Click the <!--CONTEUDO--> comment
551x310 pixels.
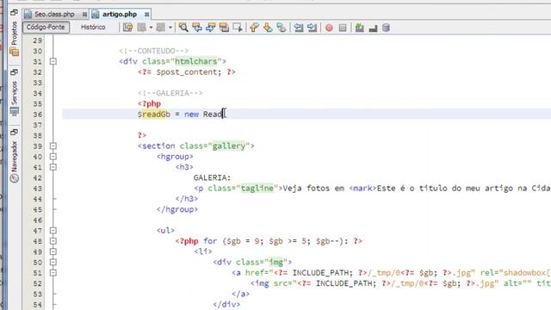coord(154,51)
